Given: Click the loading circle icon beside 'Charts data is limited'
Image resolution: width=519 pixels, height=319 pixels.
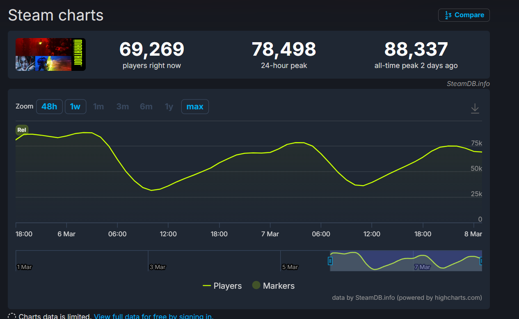Looking at the screenshot, I should click(12, 317).
